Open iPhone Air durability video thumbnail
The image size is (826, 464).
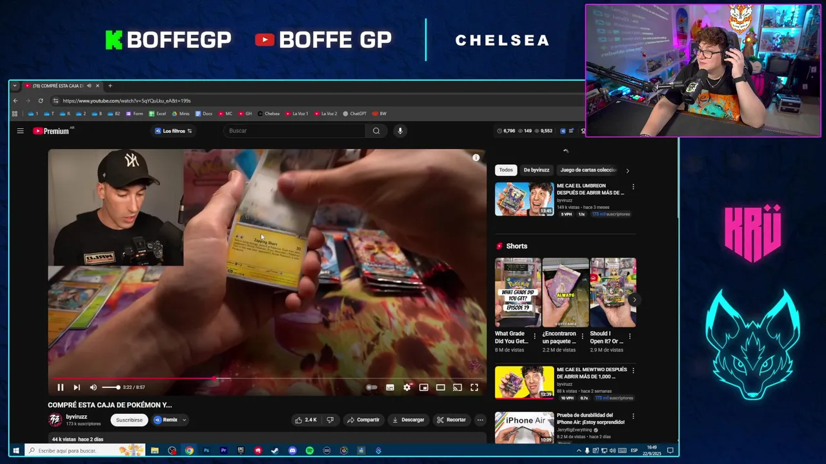524,427
